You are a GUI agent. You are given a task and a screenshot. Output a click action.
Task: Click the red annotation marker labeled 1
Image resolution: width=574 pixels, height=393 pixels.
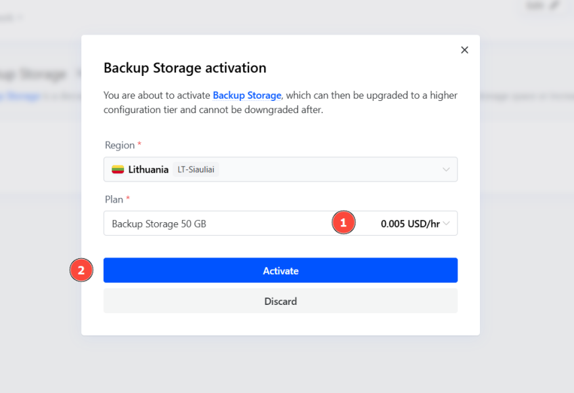coord(343,222)
